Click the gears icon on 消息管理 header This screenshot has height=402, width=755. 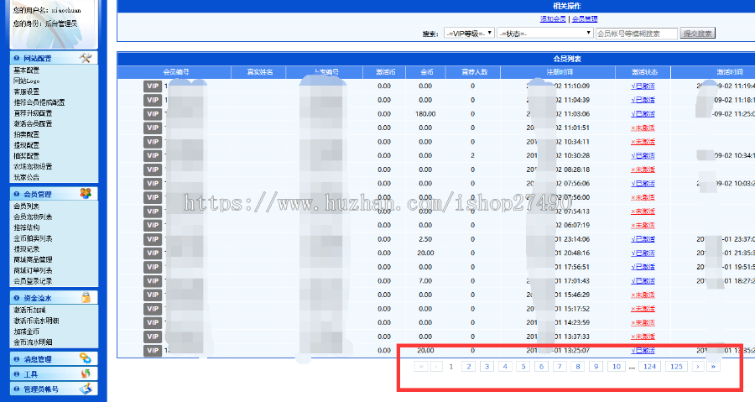click(86, 358)
